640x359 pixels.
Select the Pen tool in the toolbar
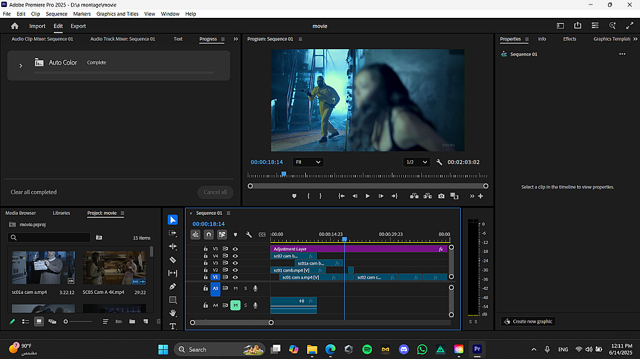click(x=173, y=286)
